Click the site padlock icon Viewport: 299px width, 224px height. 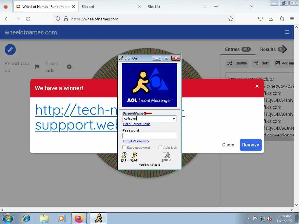[x=66, y=19]
